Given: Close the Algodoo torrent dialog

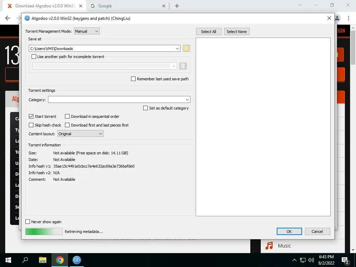Looking at the screenshot, I should (x=329, y=18).
